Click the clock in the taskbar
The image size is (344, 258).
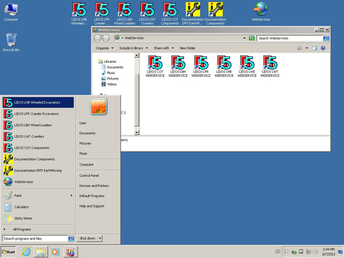click(x=328, y=252)
